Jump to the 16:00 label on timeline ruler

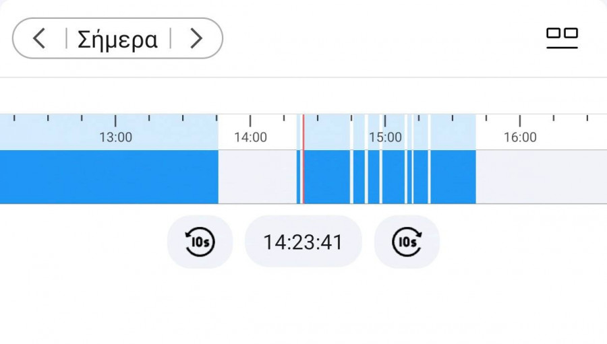(520, 137)
